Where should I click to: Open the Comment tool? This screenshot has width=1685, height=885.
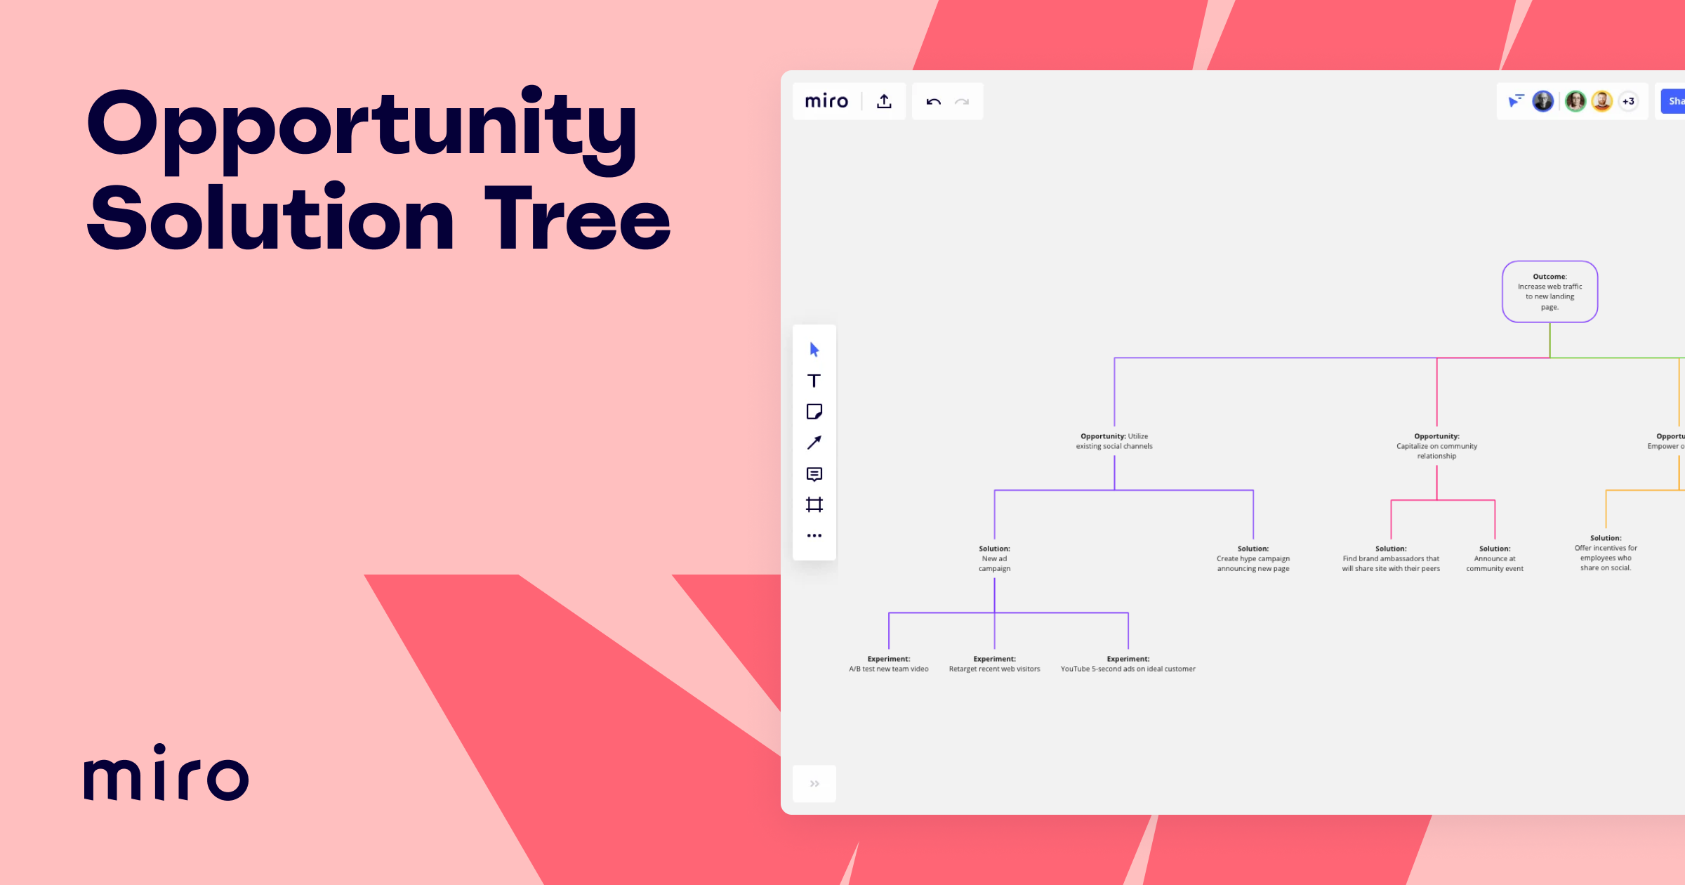(814, 476)
